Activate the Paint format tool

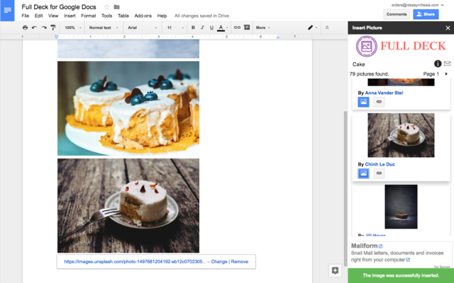53,28
